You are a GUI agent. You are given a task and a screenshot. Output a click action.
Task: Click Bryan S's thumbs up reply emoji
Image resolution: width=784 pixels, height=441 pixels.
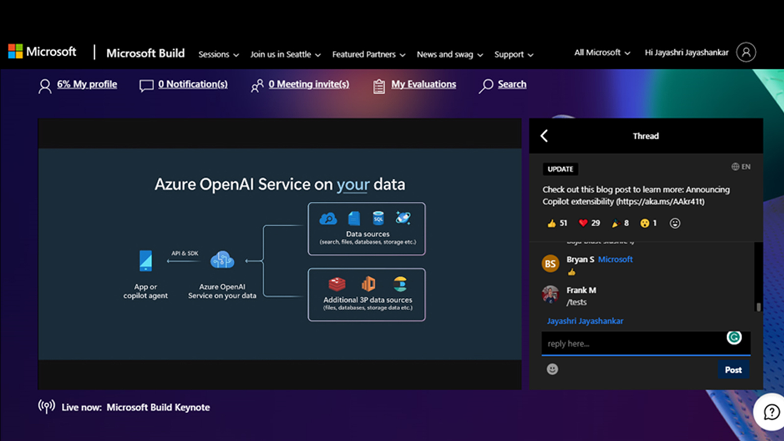tap(571, 272)
